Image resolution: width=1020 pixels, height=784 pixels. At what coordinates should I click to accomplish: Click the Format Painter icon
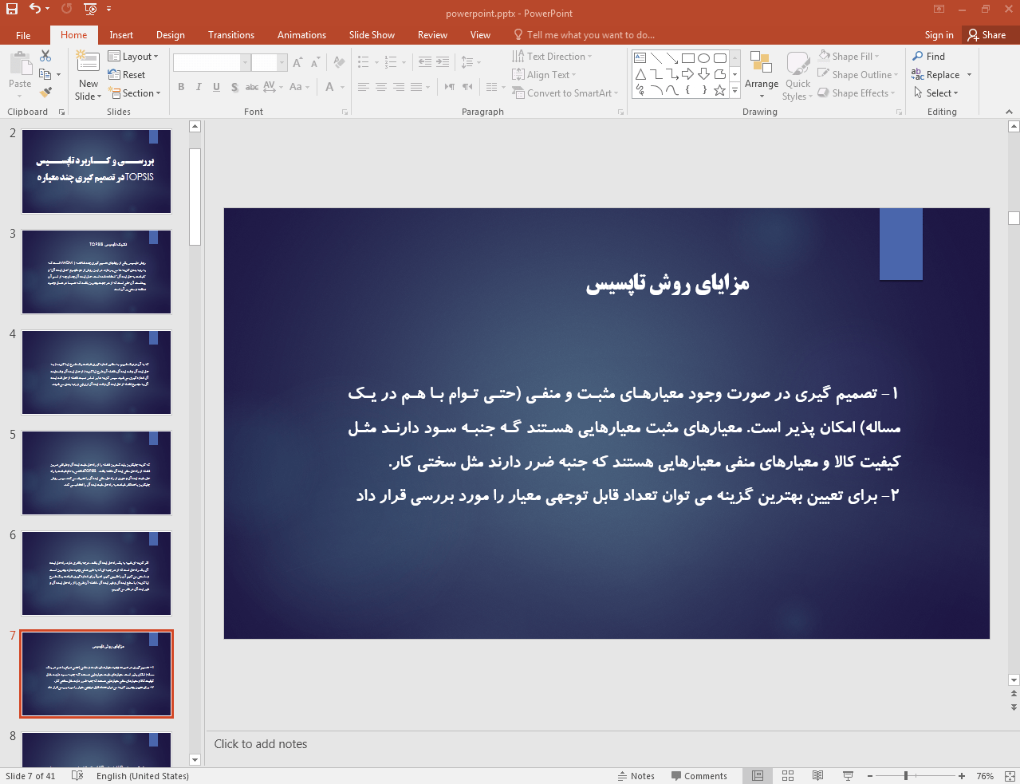point(45,93)
